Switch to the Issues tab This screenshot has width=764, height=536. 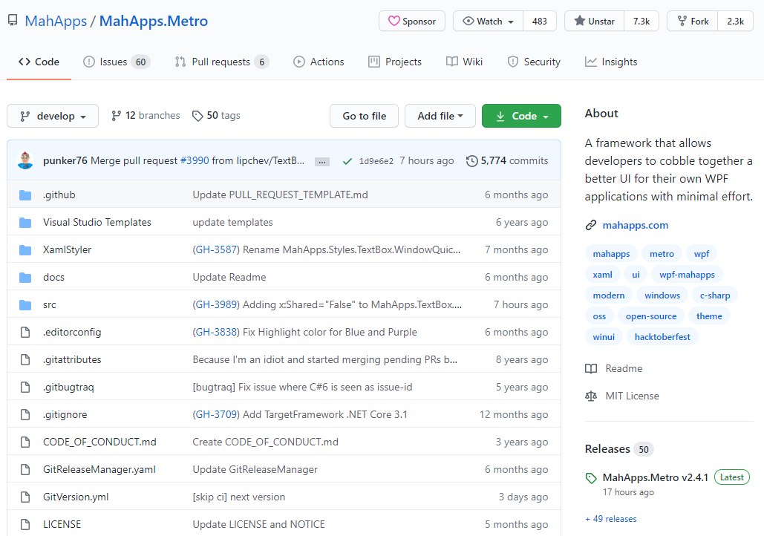[117, 62]
